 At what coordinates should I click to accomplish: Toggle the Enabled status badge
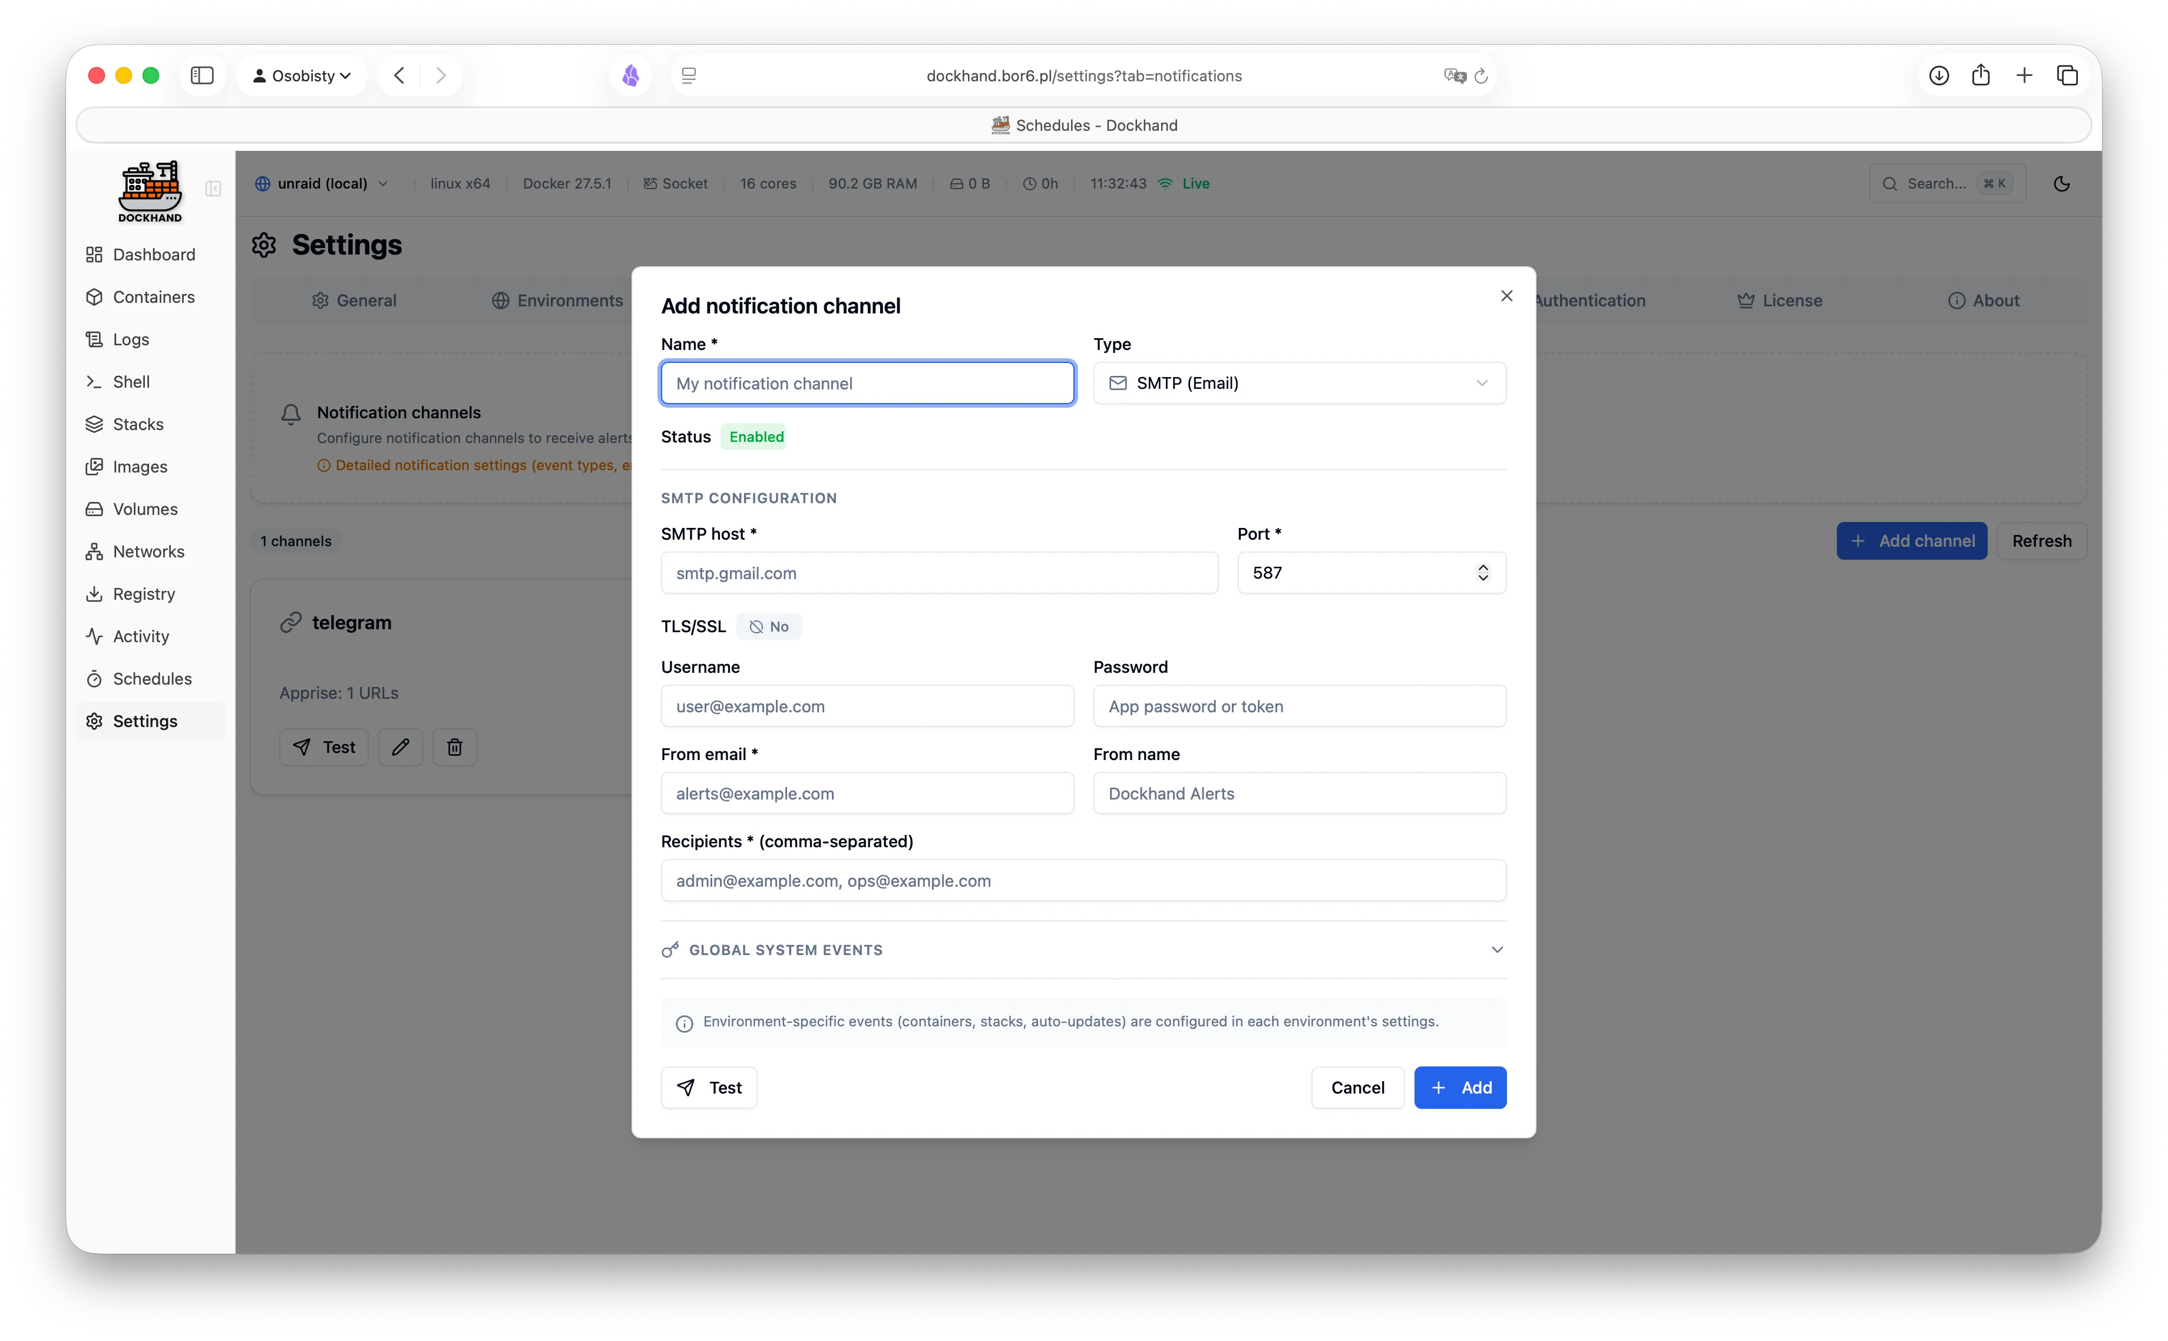[x=755, y=437]
